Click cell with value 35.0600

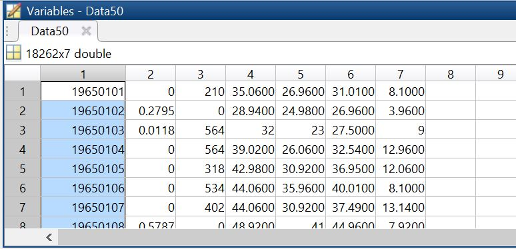(251, 91)
